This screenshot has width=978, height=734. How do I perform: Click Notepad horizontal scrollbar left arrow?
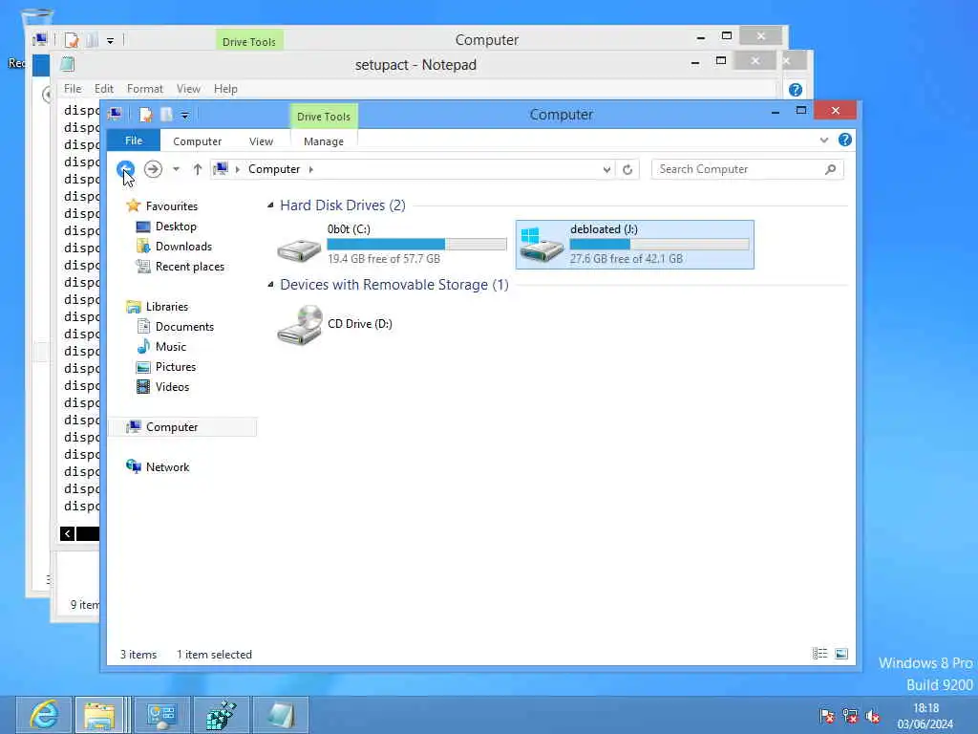(x=68, y=533)
